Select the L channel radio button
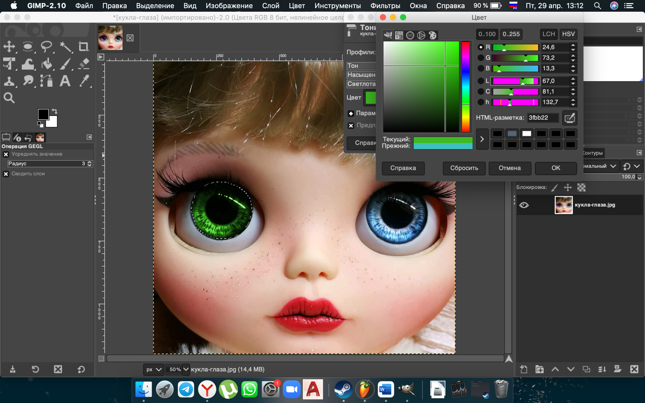 [481, 81]
